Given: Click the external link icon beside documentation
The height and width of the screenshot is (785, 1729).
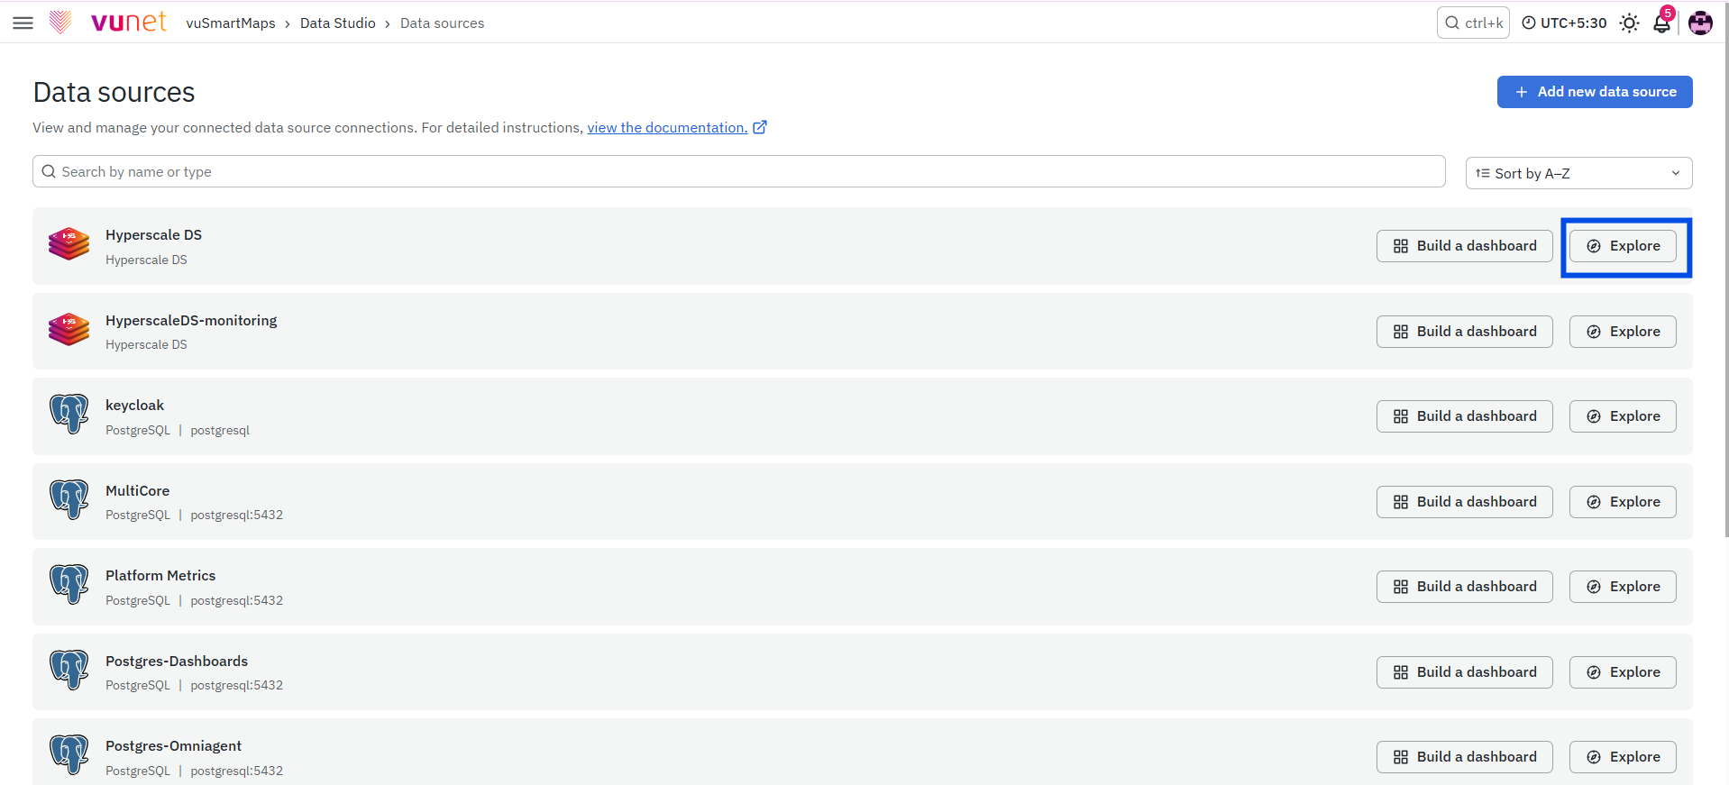Looking at the screenshot, I should click(x=760, y=127).
